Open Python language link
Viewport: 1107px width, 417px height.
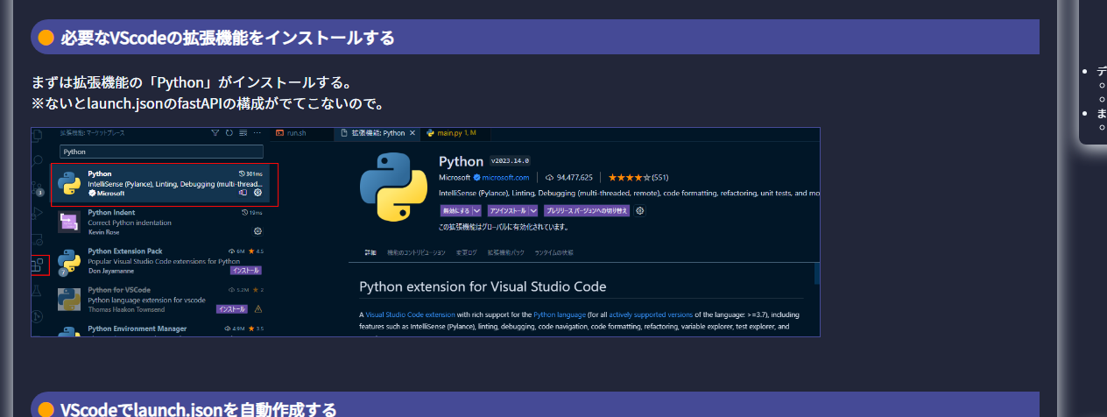[x=561, y=315]
